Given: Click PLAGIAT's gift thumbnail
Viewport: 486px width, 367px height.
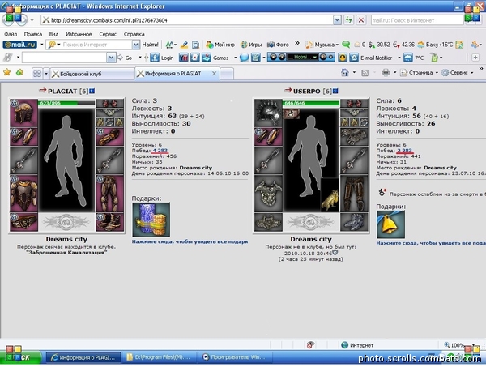Looking at the screenshot, I should [151, 220].
